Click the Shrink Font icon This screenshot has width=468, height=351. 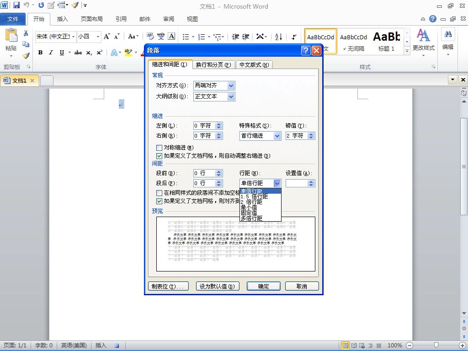pyautogui.click(x=117, y=37)
